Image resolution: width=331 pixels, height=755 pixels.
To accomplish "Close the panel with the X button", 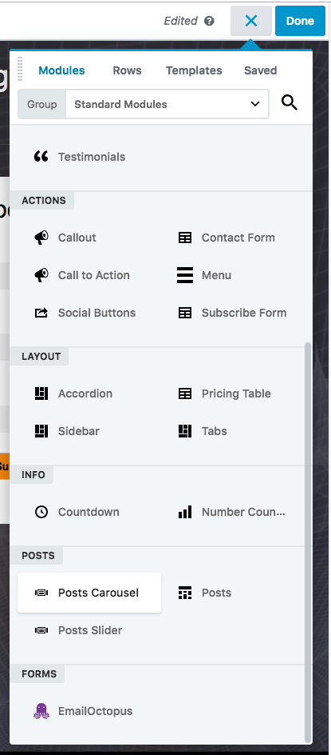I will point(251,21).
